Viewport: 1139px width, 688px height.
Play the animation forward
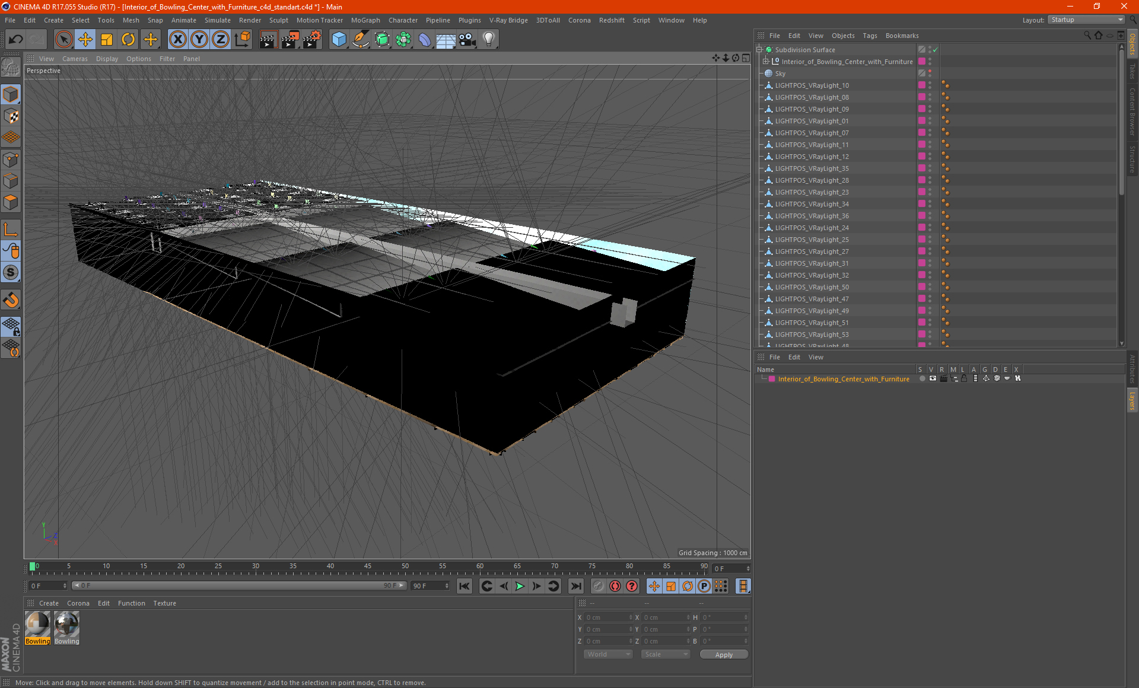(x=520, y=586)
